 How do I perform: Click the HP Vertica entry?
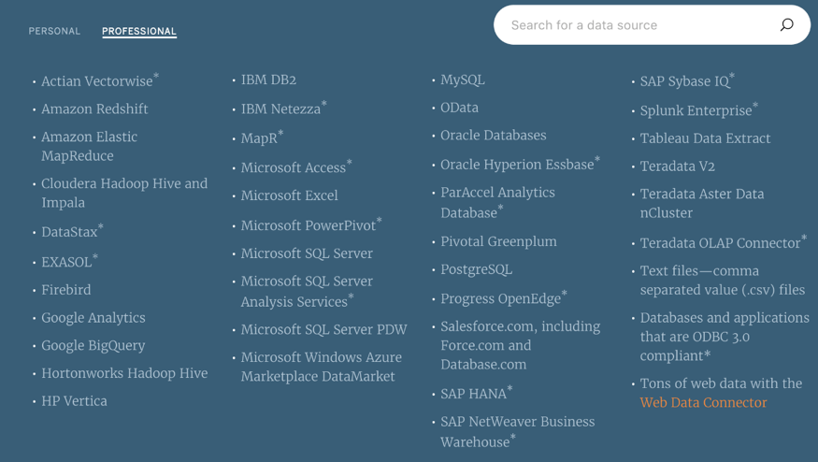(74, 401)
